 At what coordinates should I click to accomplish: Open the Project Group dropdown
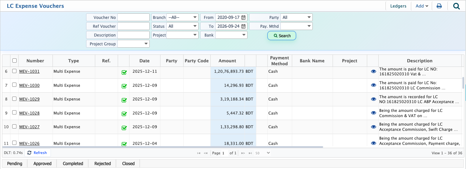(x=133, y=44)
